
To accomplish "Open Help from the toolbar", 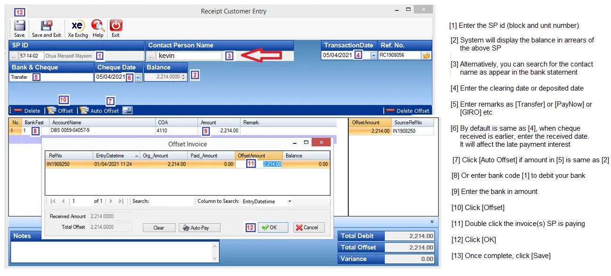I will click(98, 26).
